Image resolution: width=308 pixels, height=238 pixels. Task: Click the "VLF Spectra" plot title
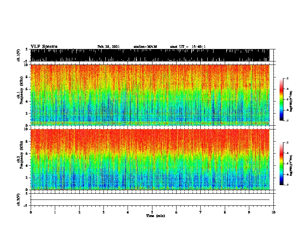point(44,47)
